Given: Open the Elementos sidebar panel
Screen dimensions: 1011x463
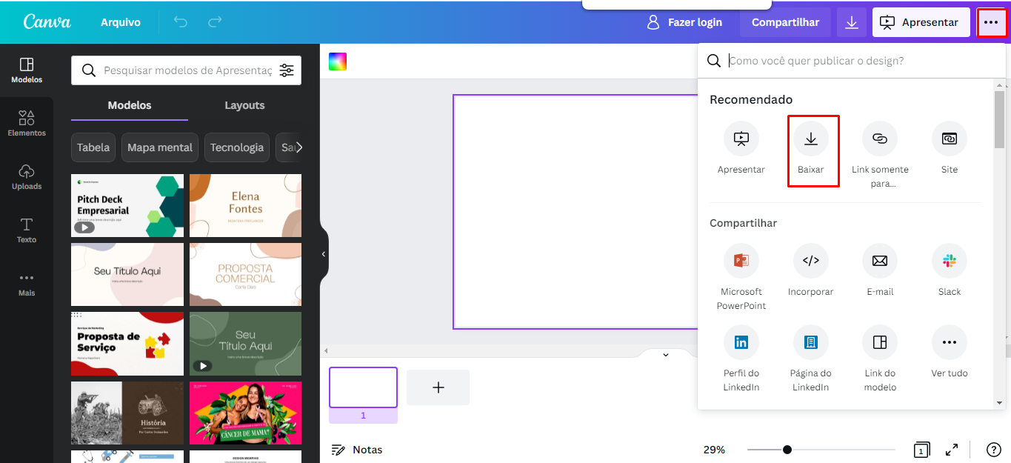Looking at the screenshot, I should click(x=27, y=124).
